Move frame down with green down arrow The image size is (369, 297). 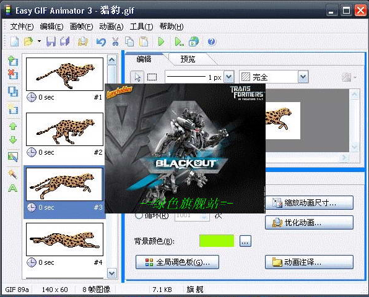pyautogui.click(x=13, y=140)
